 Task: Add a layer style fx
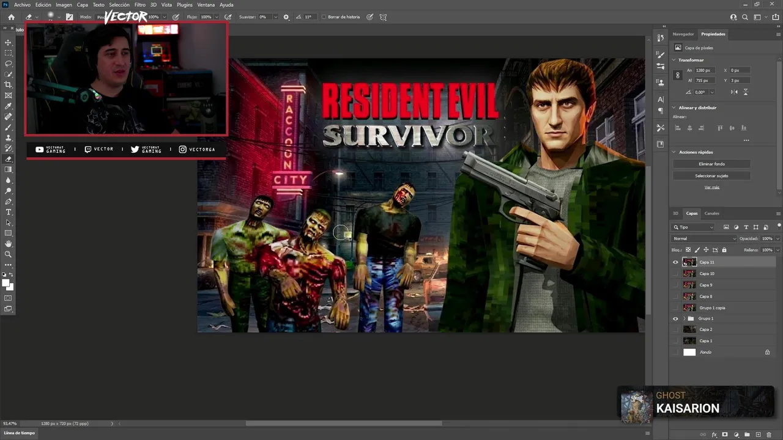click(714, 435)
